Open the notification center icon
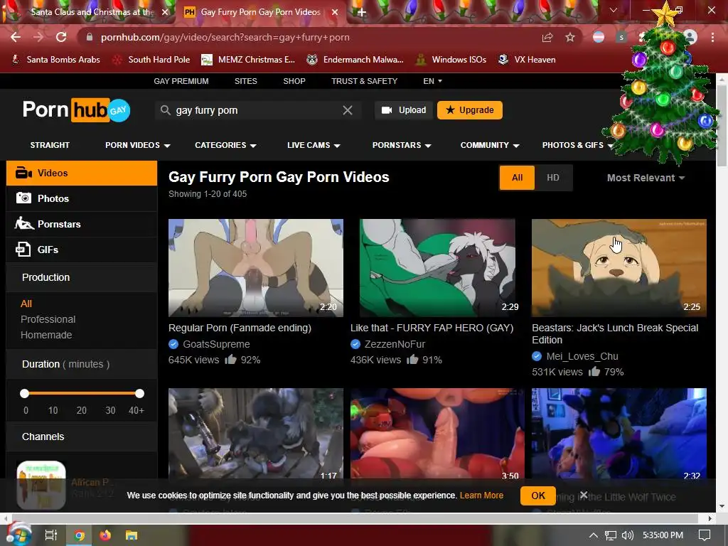This screenshot has height=546, width=728. point(705,535)
